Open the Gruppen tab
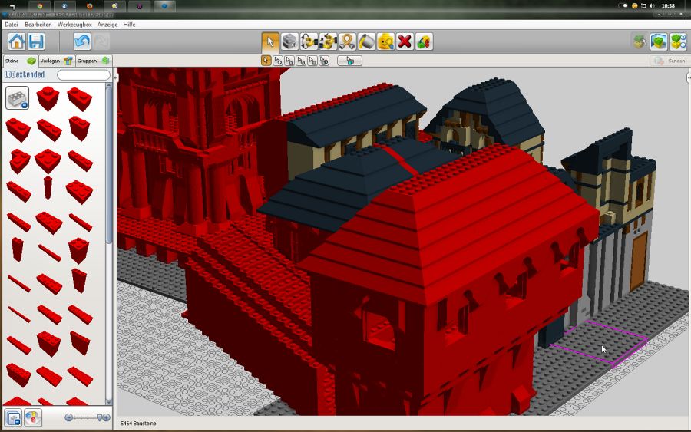 pos(92,61)
